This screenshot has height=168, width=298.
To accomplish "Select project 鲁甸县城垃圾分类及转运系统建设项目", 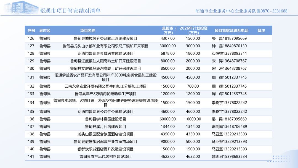I will (105, 39).
